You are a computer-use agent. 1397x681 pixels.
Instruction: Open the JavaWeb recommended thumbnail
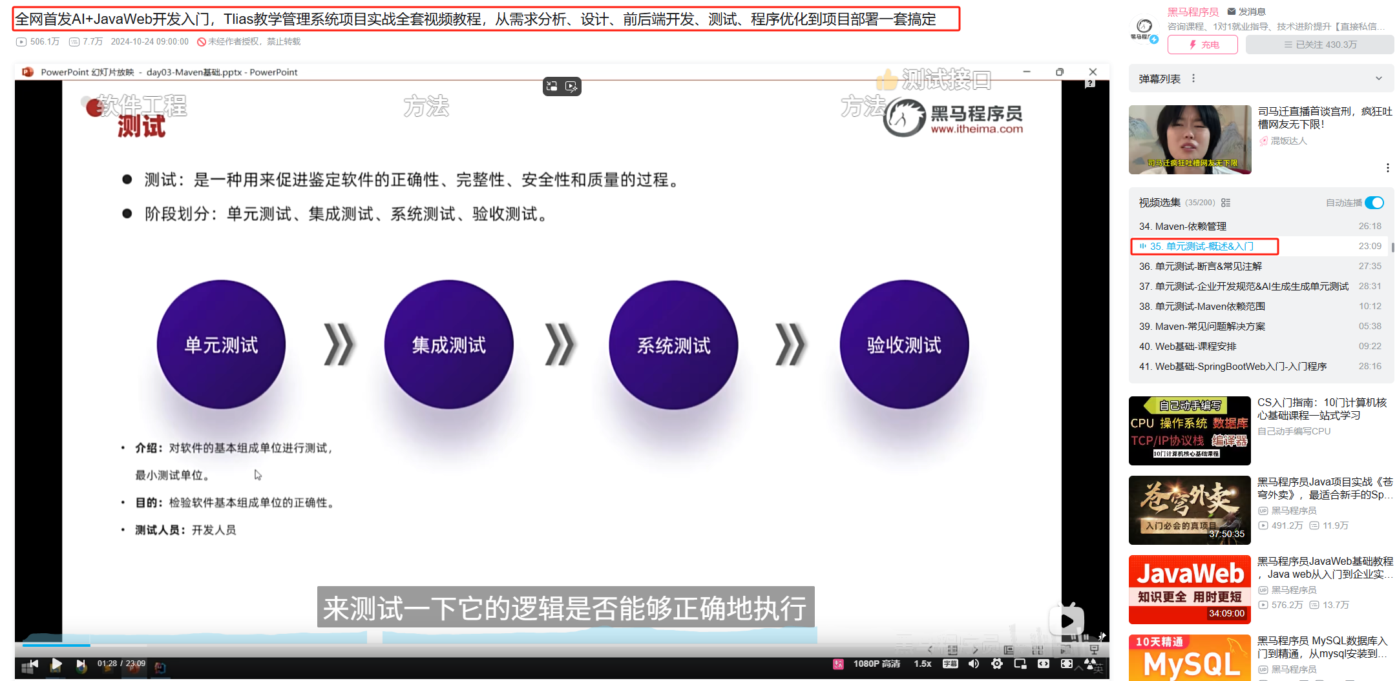pos(1190,589)
